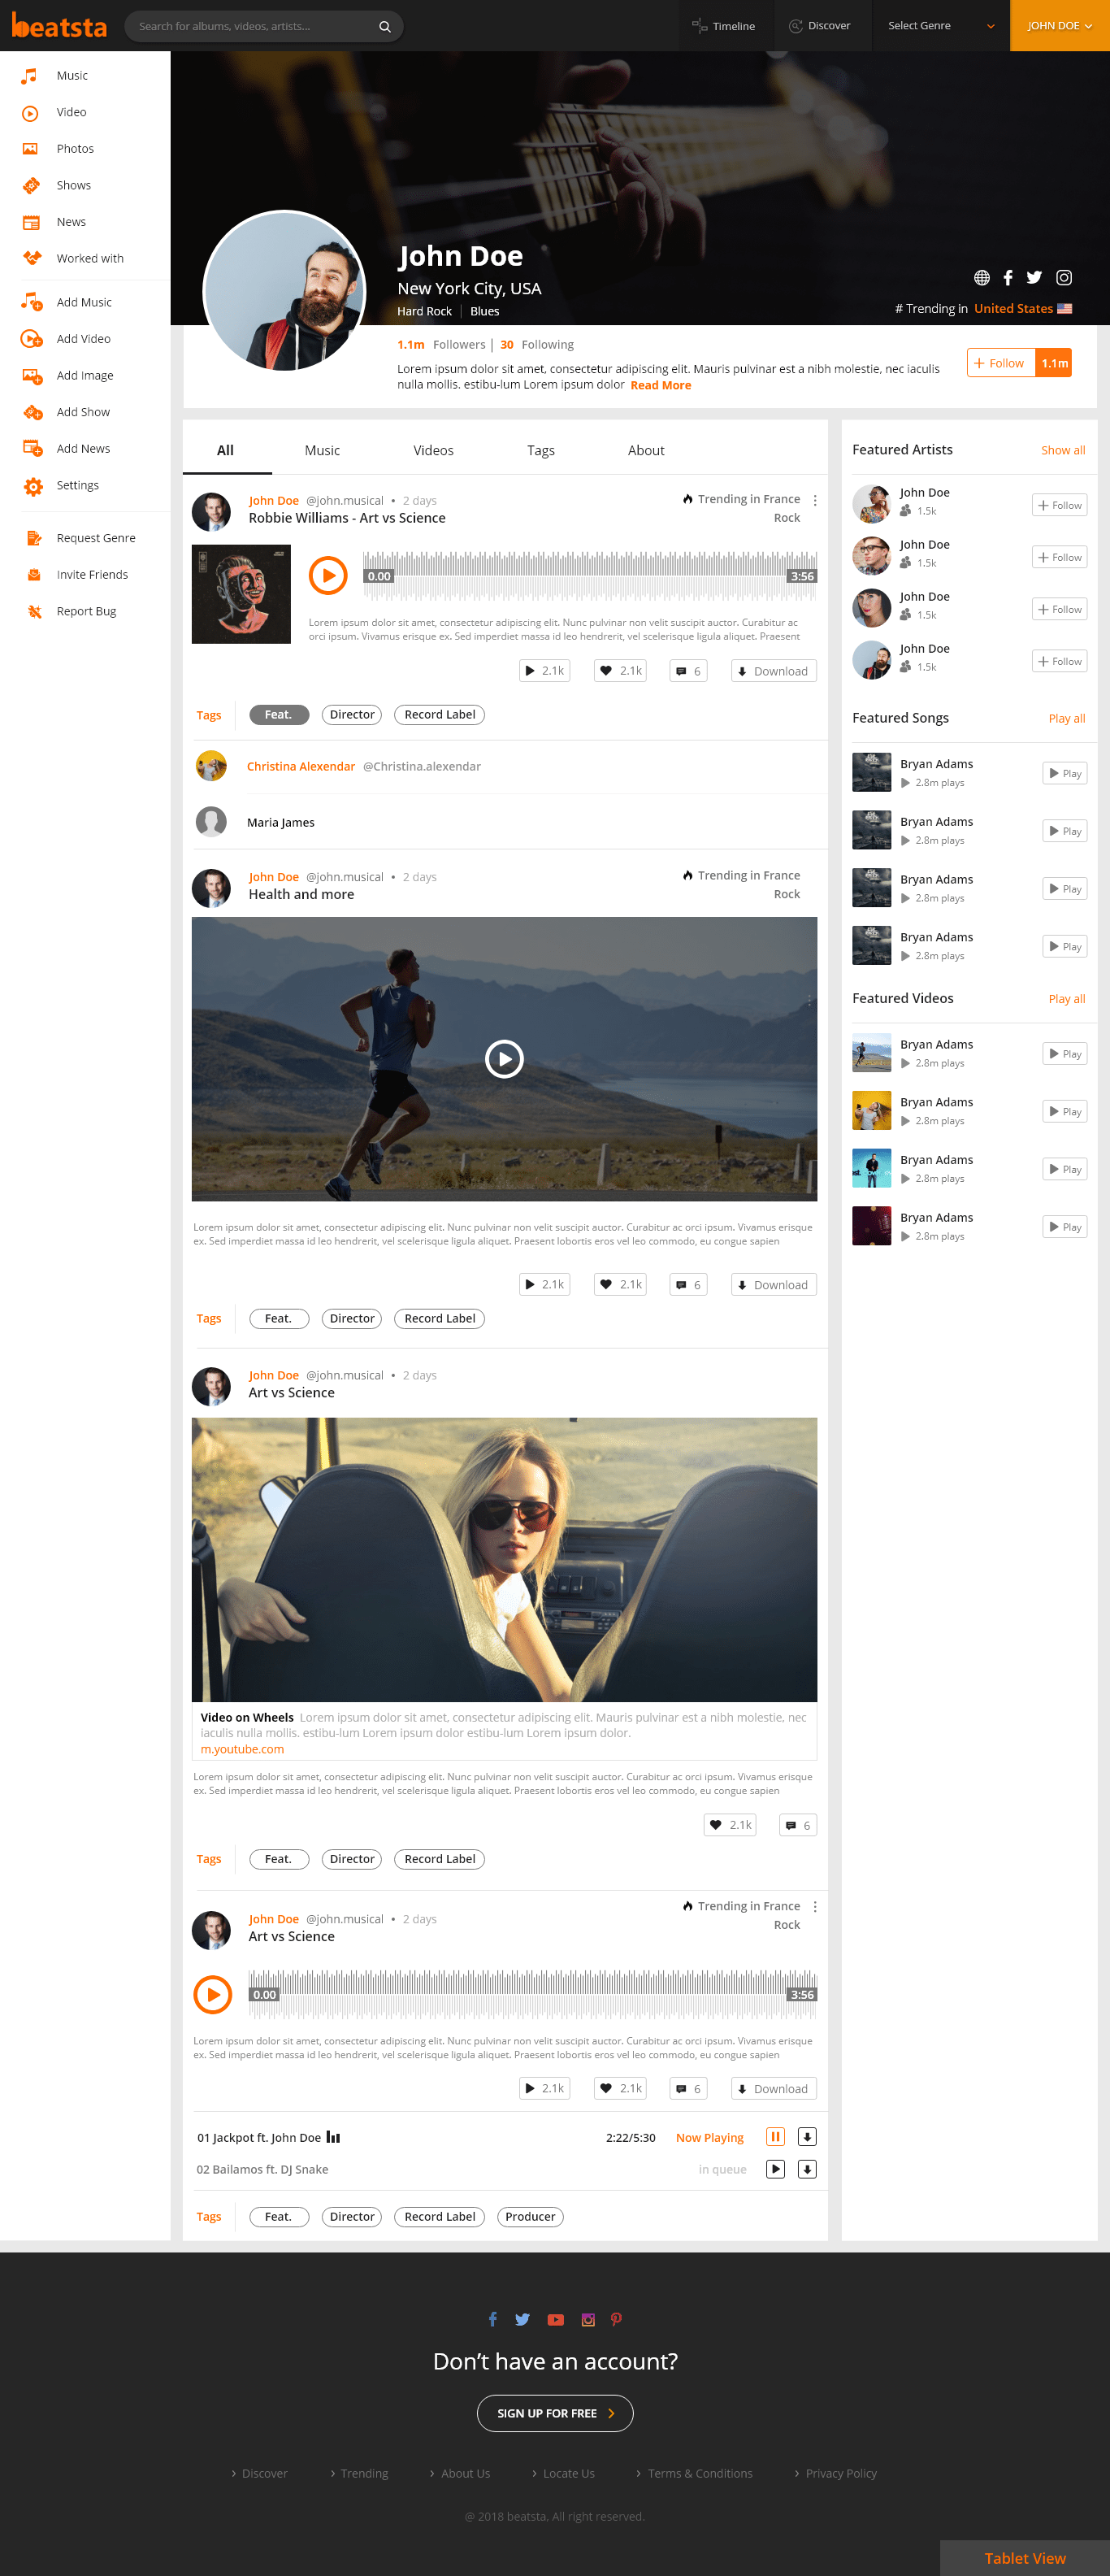This screenshot has width=1110, height=2576.
Task: Seek in last Art vs Science waveform
Action: (533, 1995)
